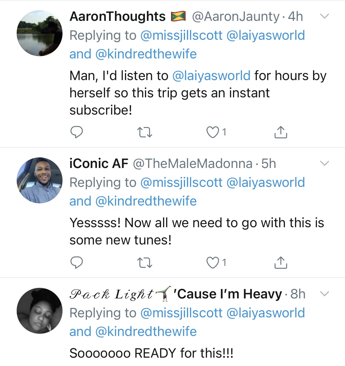Retweet AaronThoughts' tweet about subscribing

pos(145,132)
